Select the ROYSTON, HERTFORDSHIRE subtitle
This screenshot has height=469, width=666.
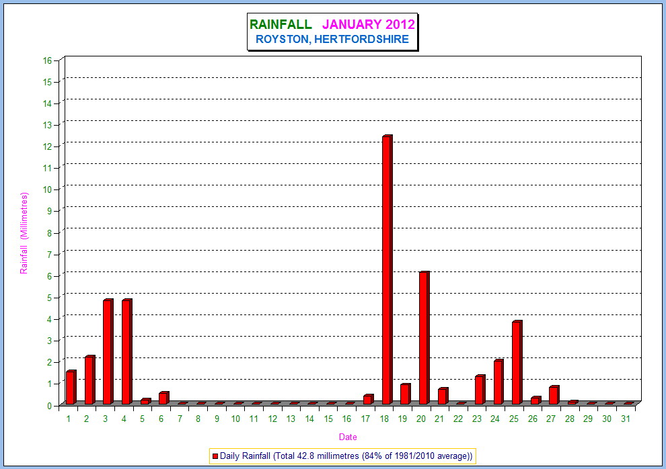coord(332,40)
